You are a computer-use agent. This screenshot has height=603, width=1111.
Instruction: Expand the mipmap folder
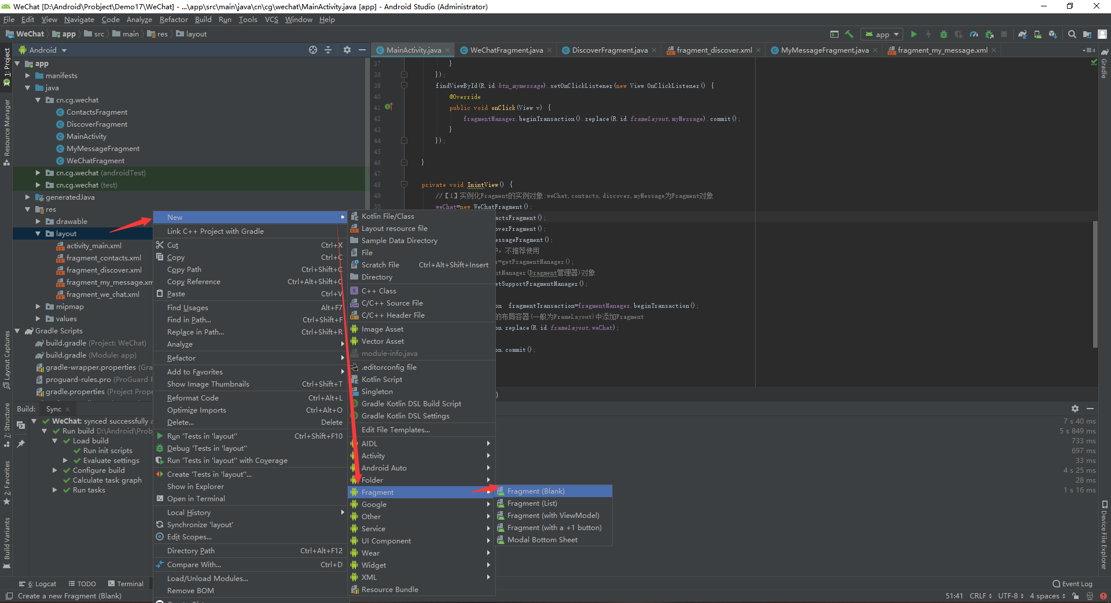point(38,307)
